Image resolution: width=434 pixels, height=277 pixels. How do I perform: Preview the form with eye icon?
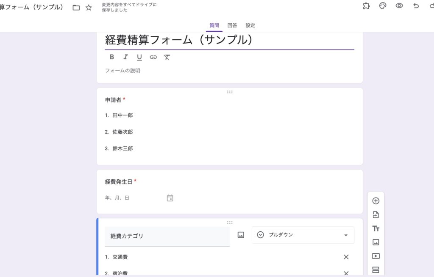[399, 6]
